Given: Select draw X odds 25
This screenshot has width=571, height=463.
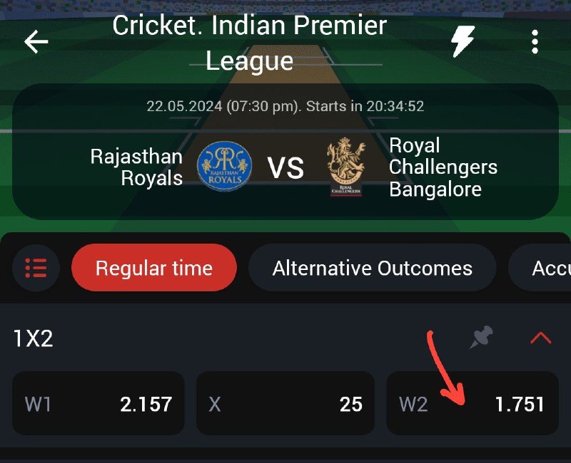Looking at the screenshot, I should [x=285, y=403].
